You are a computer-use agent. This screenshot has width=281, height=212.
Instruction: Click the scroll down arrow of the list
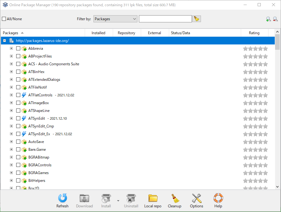coord(277,187)
